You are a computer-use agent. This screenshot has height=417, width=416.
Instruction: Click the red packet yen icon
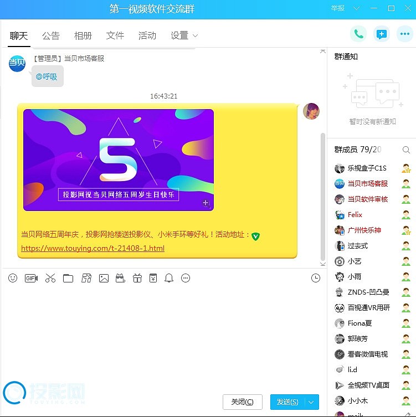coord(153,278)
